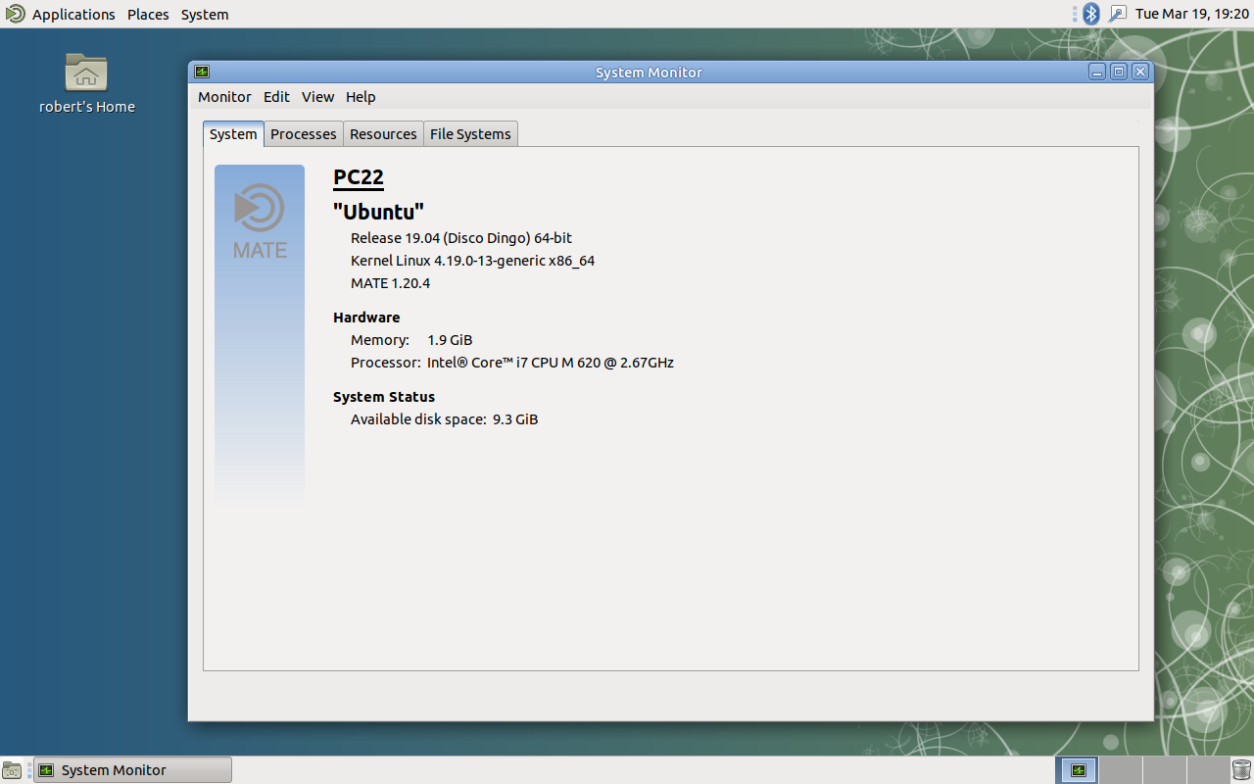This screenshot has width=1254, height=784.
Task: Click the "Ubuntu" distribution name
Action: point(378,212)
